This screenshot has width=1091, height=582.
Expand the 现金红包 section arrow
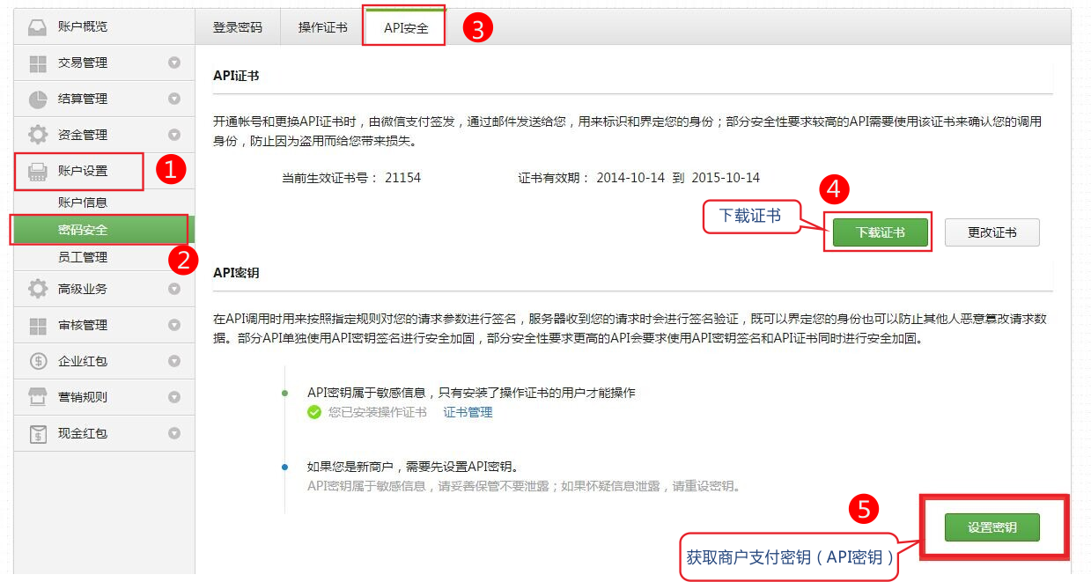(x=174, y=433)
